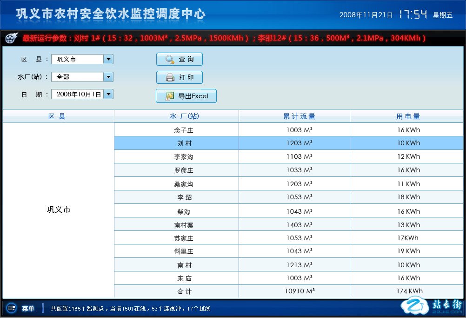Screen dimensions: 466x318
Task: Click the film reel icon beside ticker
Action: tap(11, 38)
